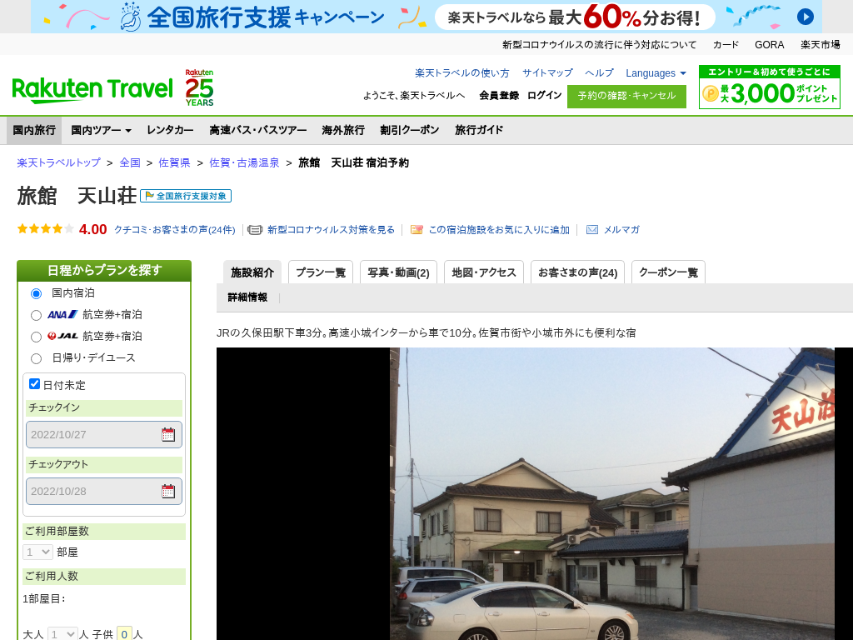Click the 子供 children count field
Screen dimensions: 853x640
point(125,634)
